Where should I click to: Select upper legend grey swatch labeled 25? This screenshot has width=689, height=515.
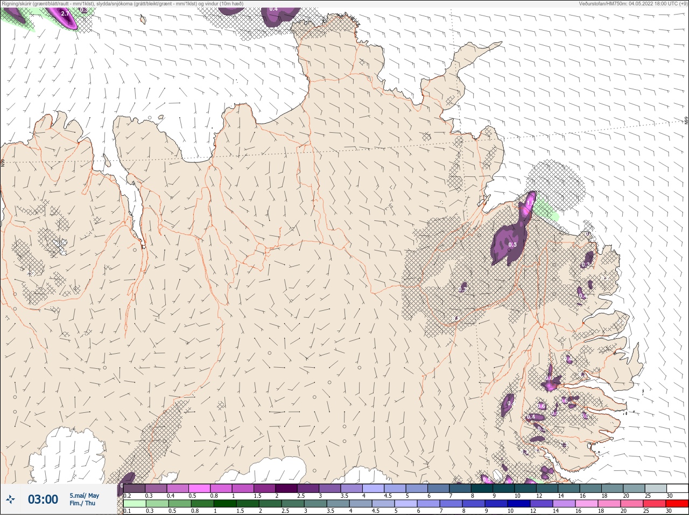tap(656, 488)
